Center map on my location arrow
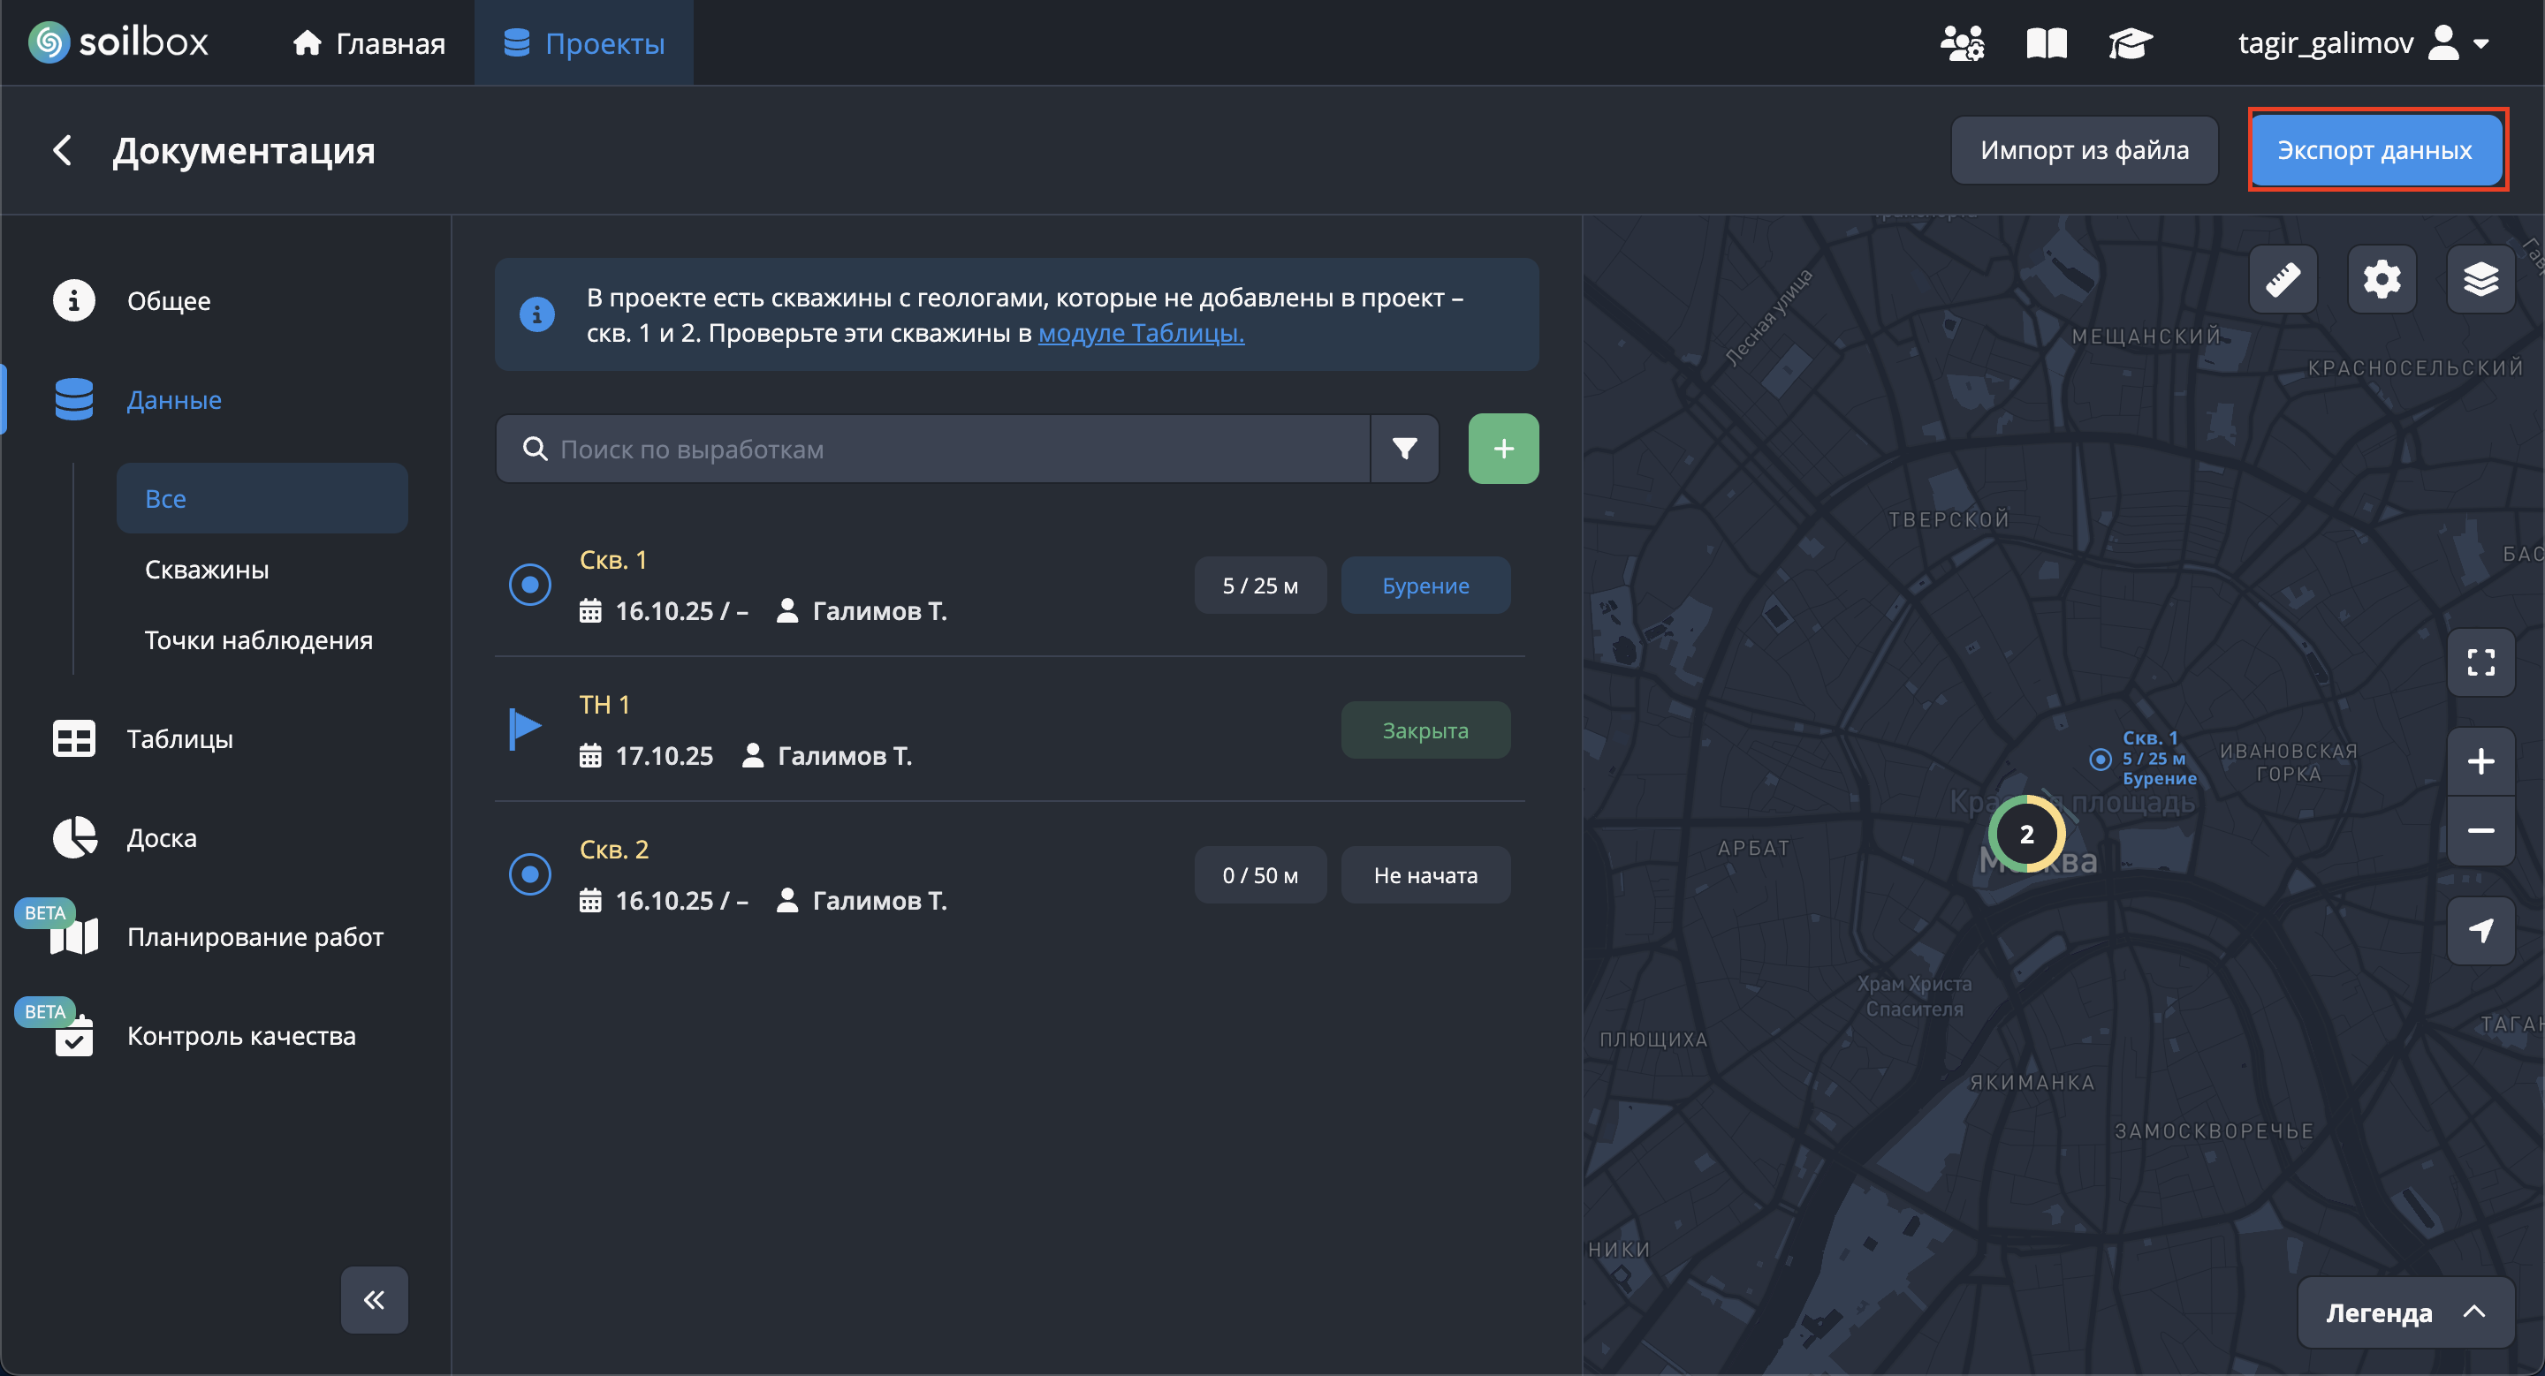Screen dimensions: 2545x1376 2480,931
